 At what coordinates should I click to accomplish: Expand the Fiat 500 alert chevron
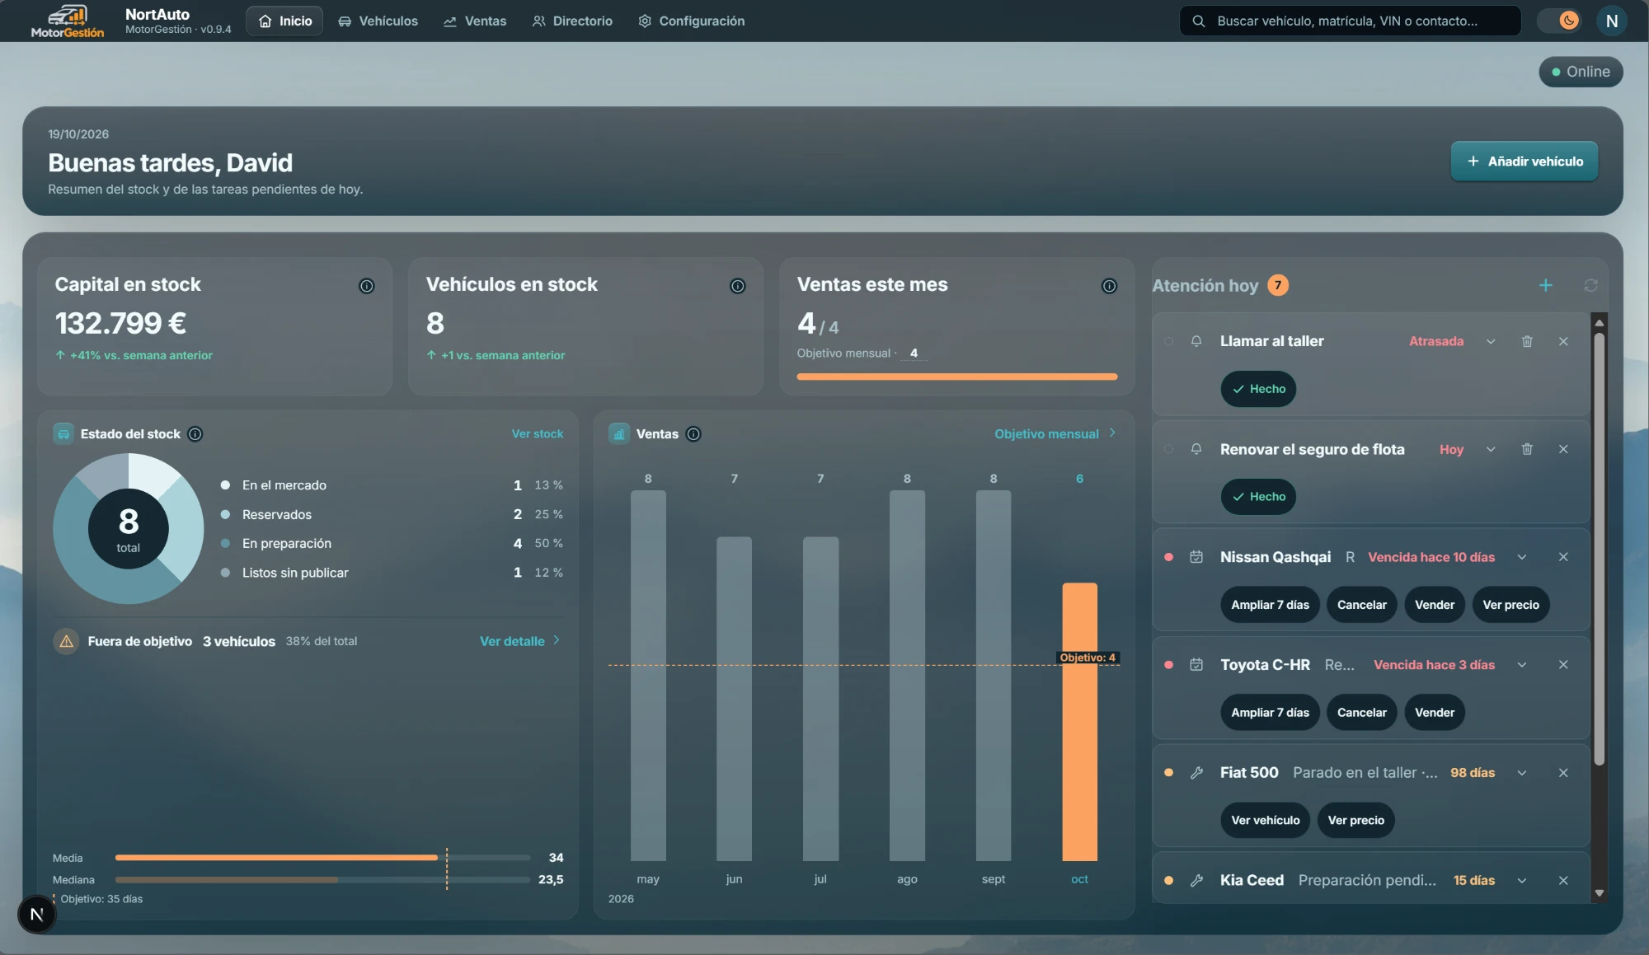pyautogui.click(x=1522, y=773)
